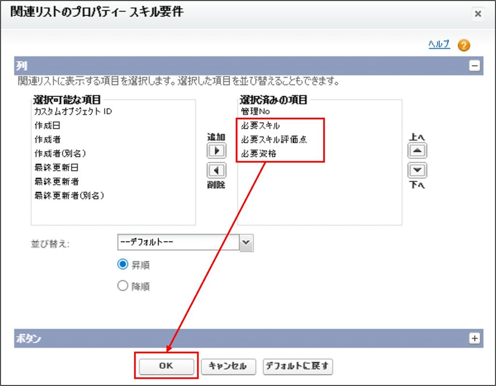Viewport: 496px width, 386px height.
Task: Close the dialog with the X icon
Action: pos(478,14)
